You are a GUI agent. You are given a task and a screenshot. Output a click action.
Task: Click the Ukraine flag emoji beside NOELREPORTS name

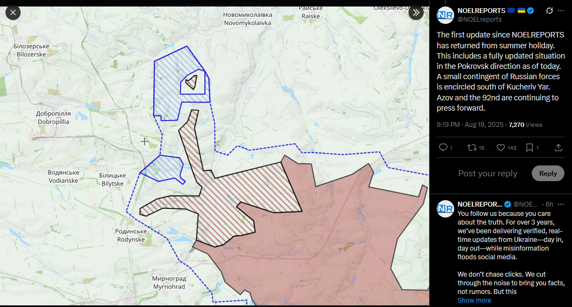521,10
